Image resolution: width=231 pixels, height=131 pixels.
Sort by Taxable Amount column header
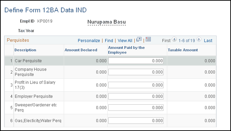183,50
